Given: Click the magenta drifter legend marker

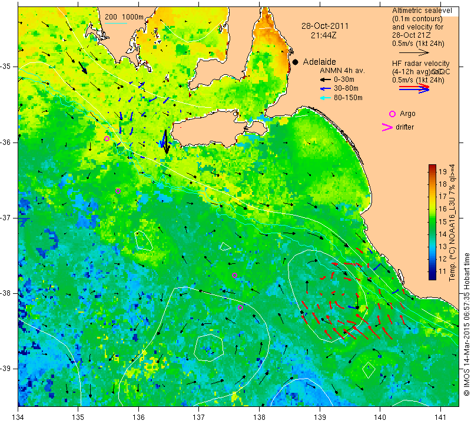Looking at the screenshot, I should [x=387, y=127].
